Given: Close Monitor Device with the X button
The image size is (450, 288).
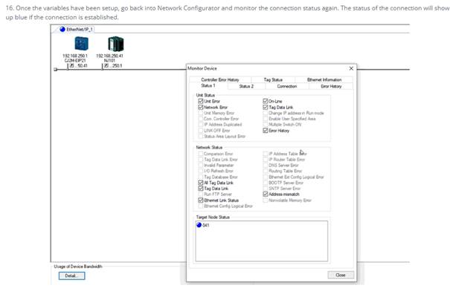Looking at the screenshot, I should (351, 68).
